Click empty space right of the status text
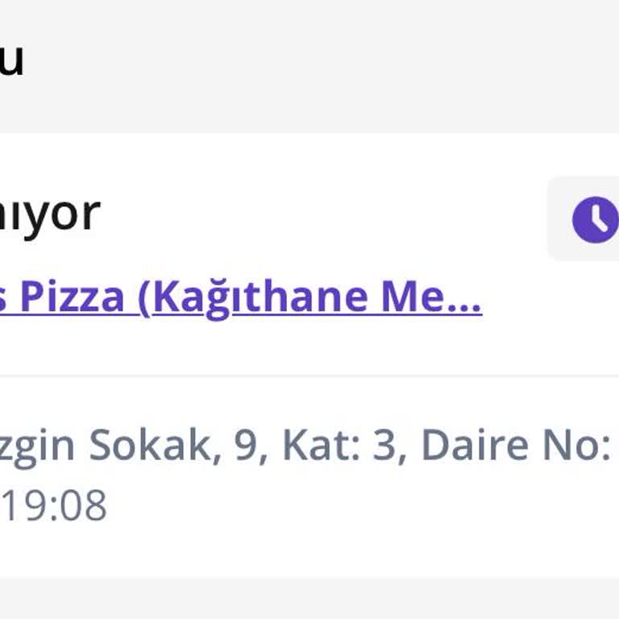The height and width of the screenshot is (619, 619). [322, 214]
